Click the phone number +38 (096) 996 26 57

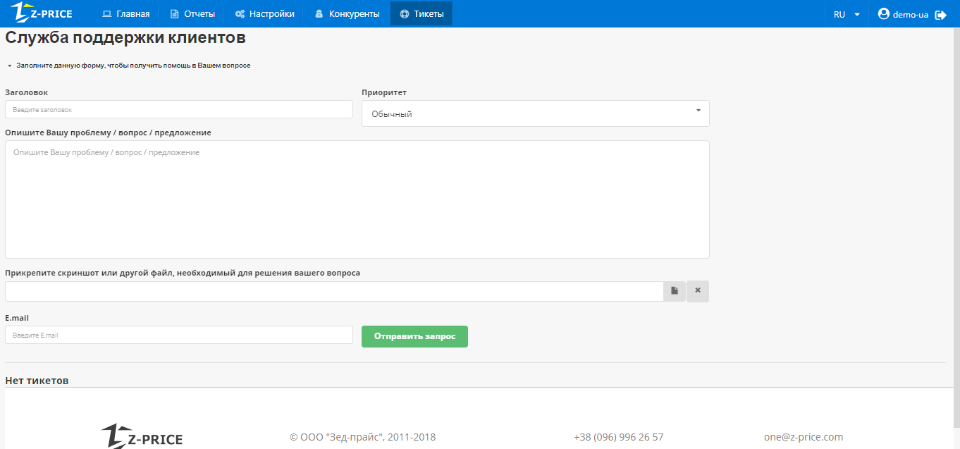(x=619, y=437)
